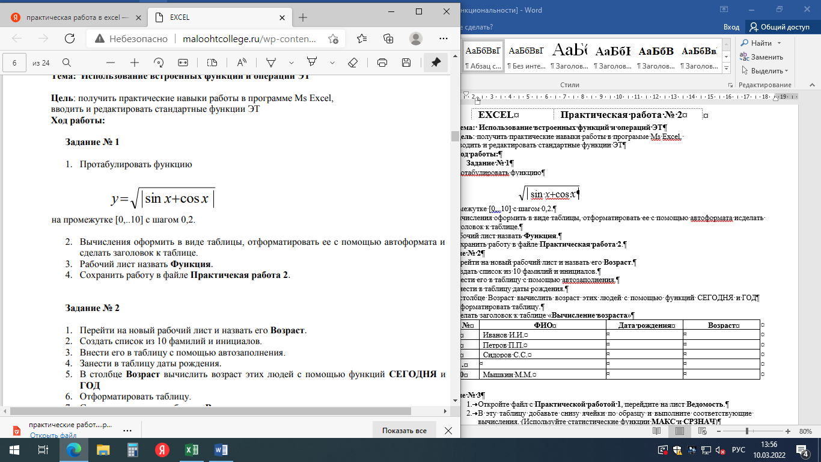Zoom in the PDF with plus icon

135,63
